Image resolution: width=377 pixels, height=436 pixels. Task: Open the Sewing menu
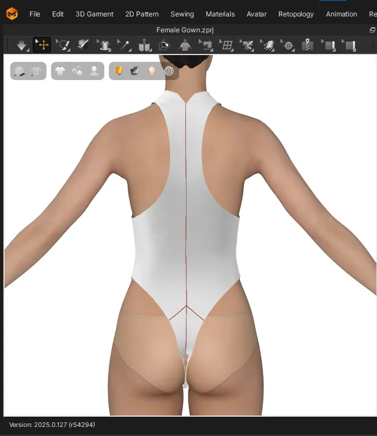[182, 14]
